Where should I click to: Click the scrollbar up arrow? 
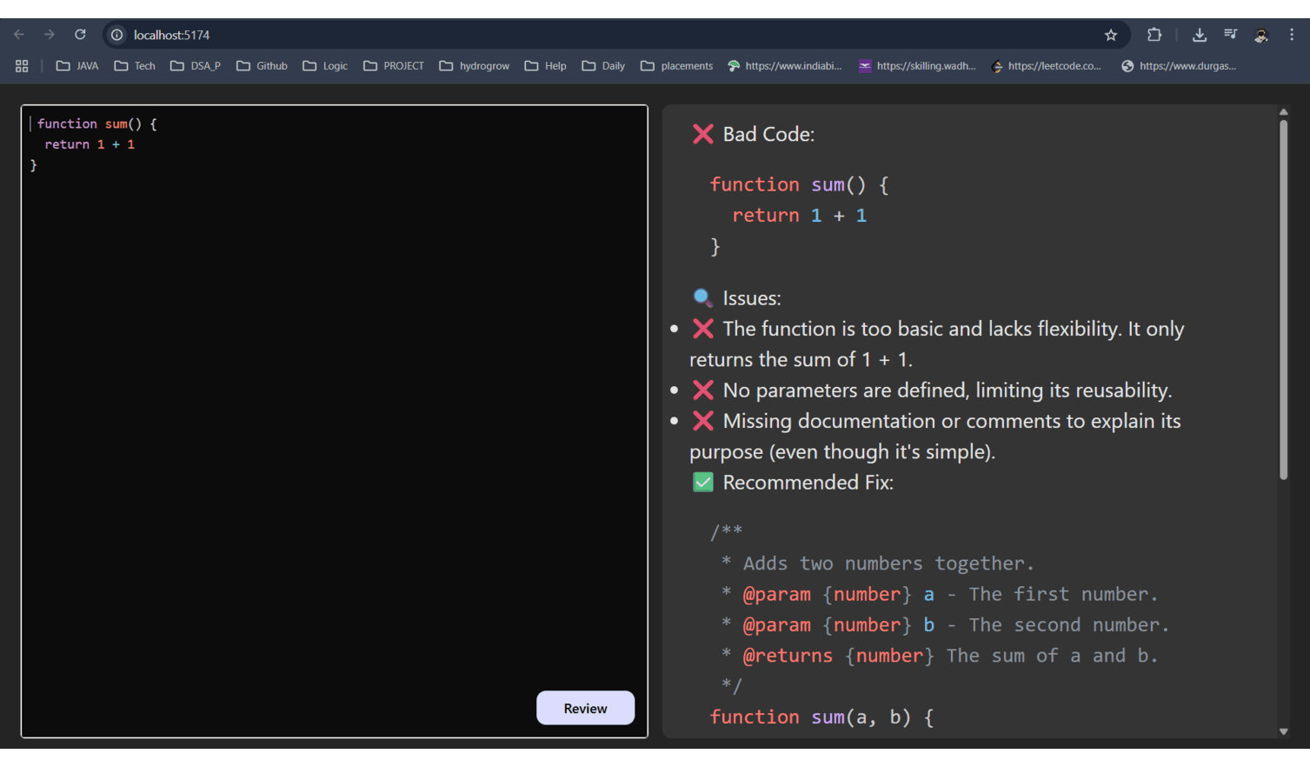click(x=1283, y=112)
